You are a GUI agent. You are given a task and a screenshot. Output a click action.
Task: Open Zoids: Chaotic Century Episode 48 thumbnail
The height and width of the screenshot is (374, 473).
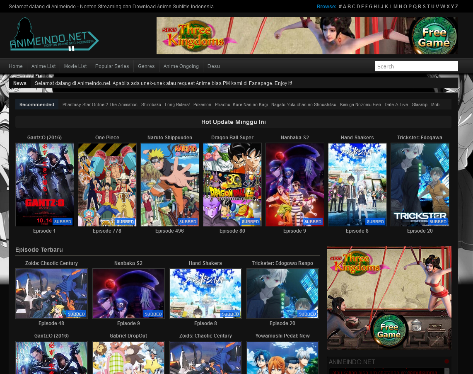point(52,293)
